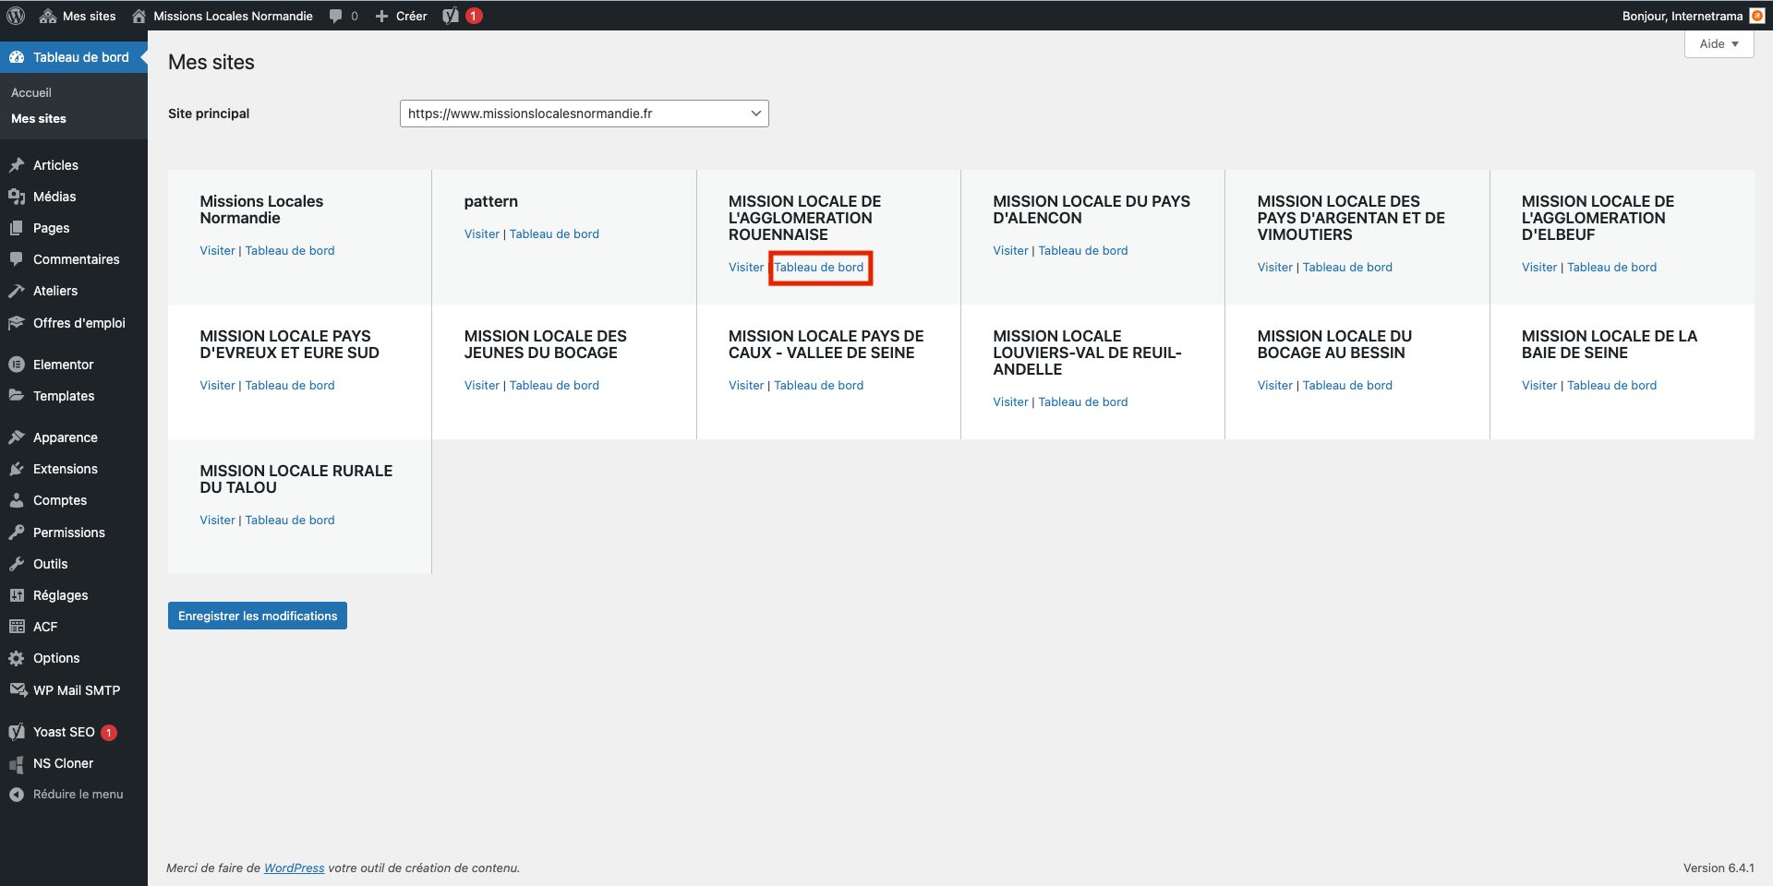Screen dimensions: 1773x886
Task: Click the WP Mail SMTP envelope icon
Action: point(17,690)
